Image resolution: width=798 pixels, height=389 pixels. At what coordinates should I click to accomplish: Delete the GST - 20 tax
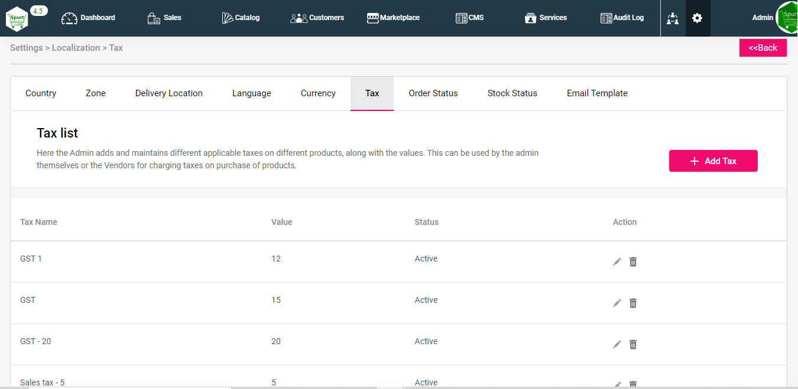[x=633, y=344]
